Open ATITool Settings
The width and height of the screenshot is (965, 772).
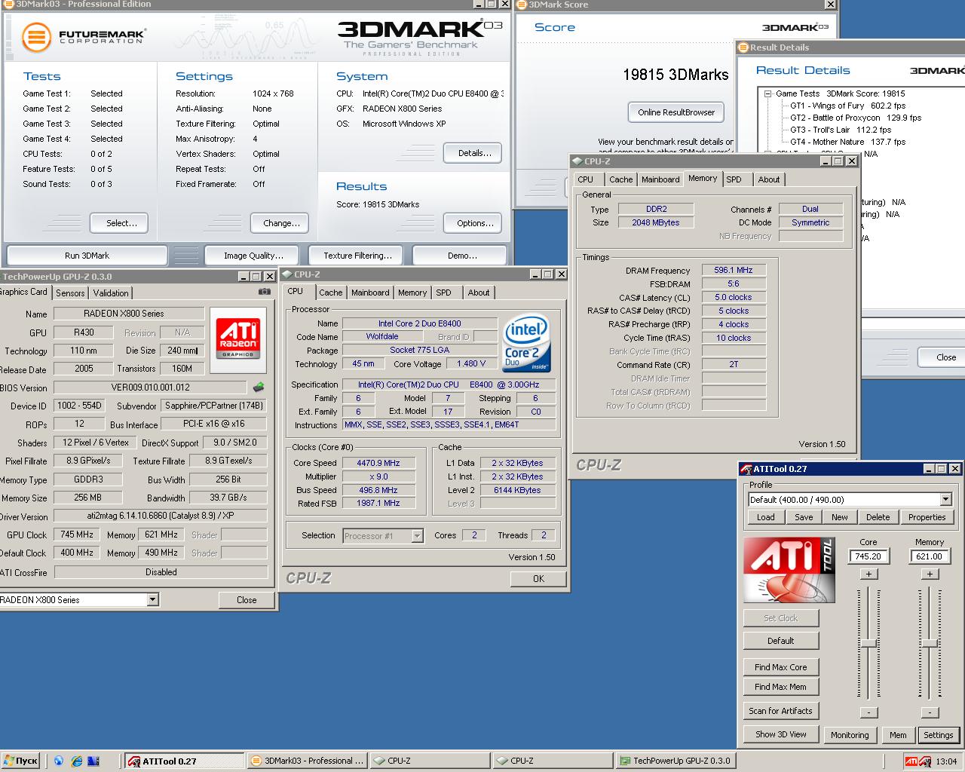[939, 735]
